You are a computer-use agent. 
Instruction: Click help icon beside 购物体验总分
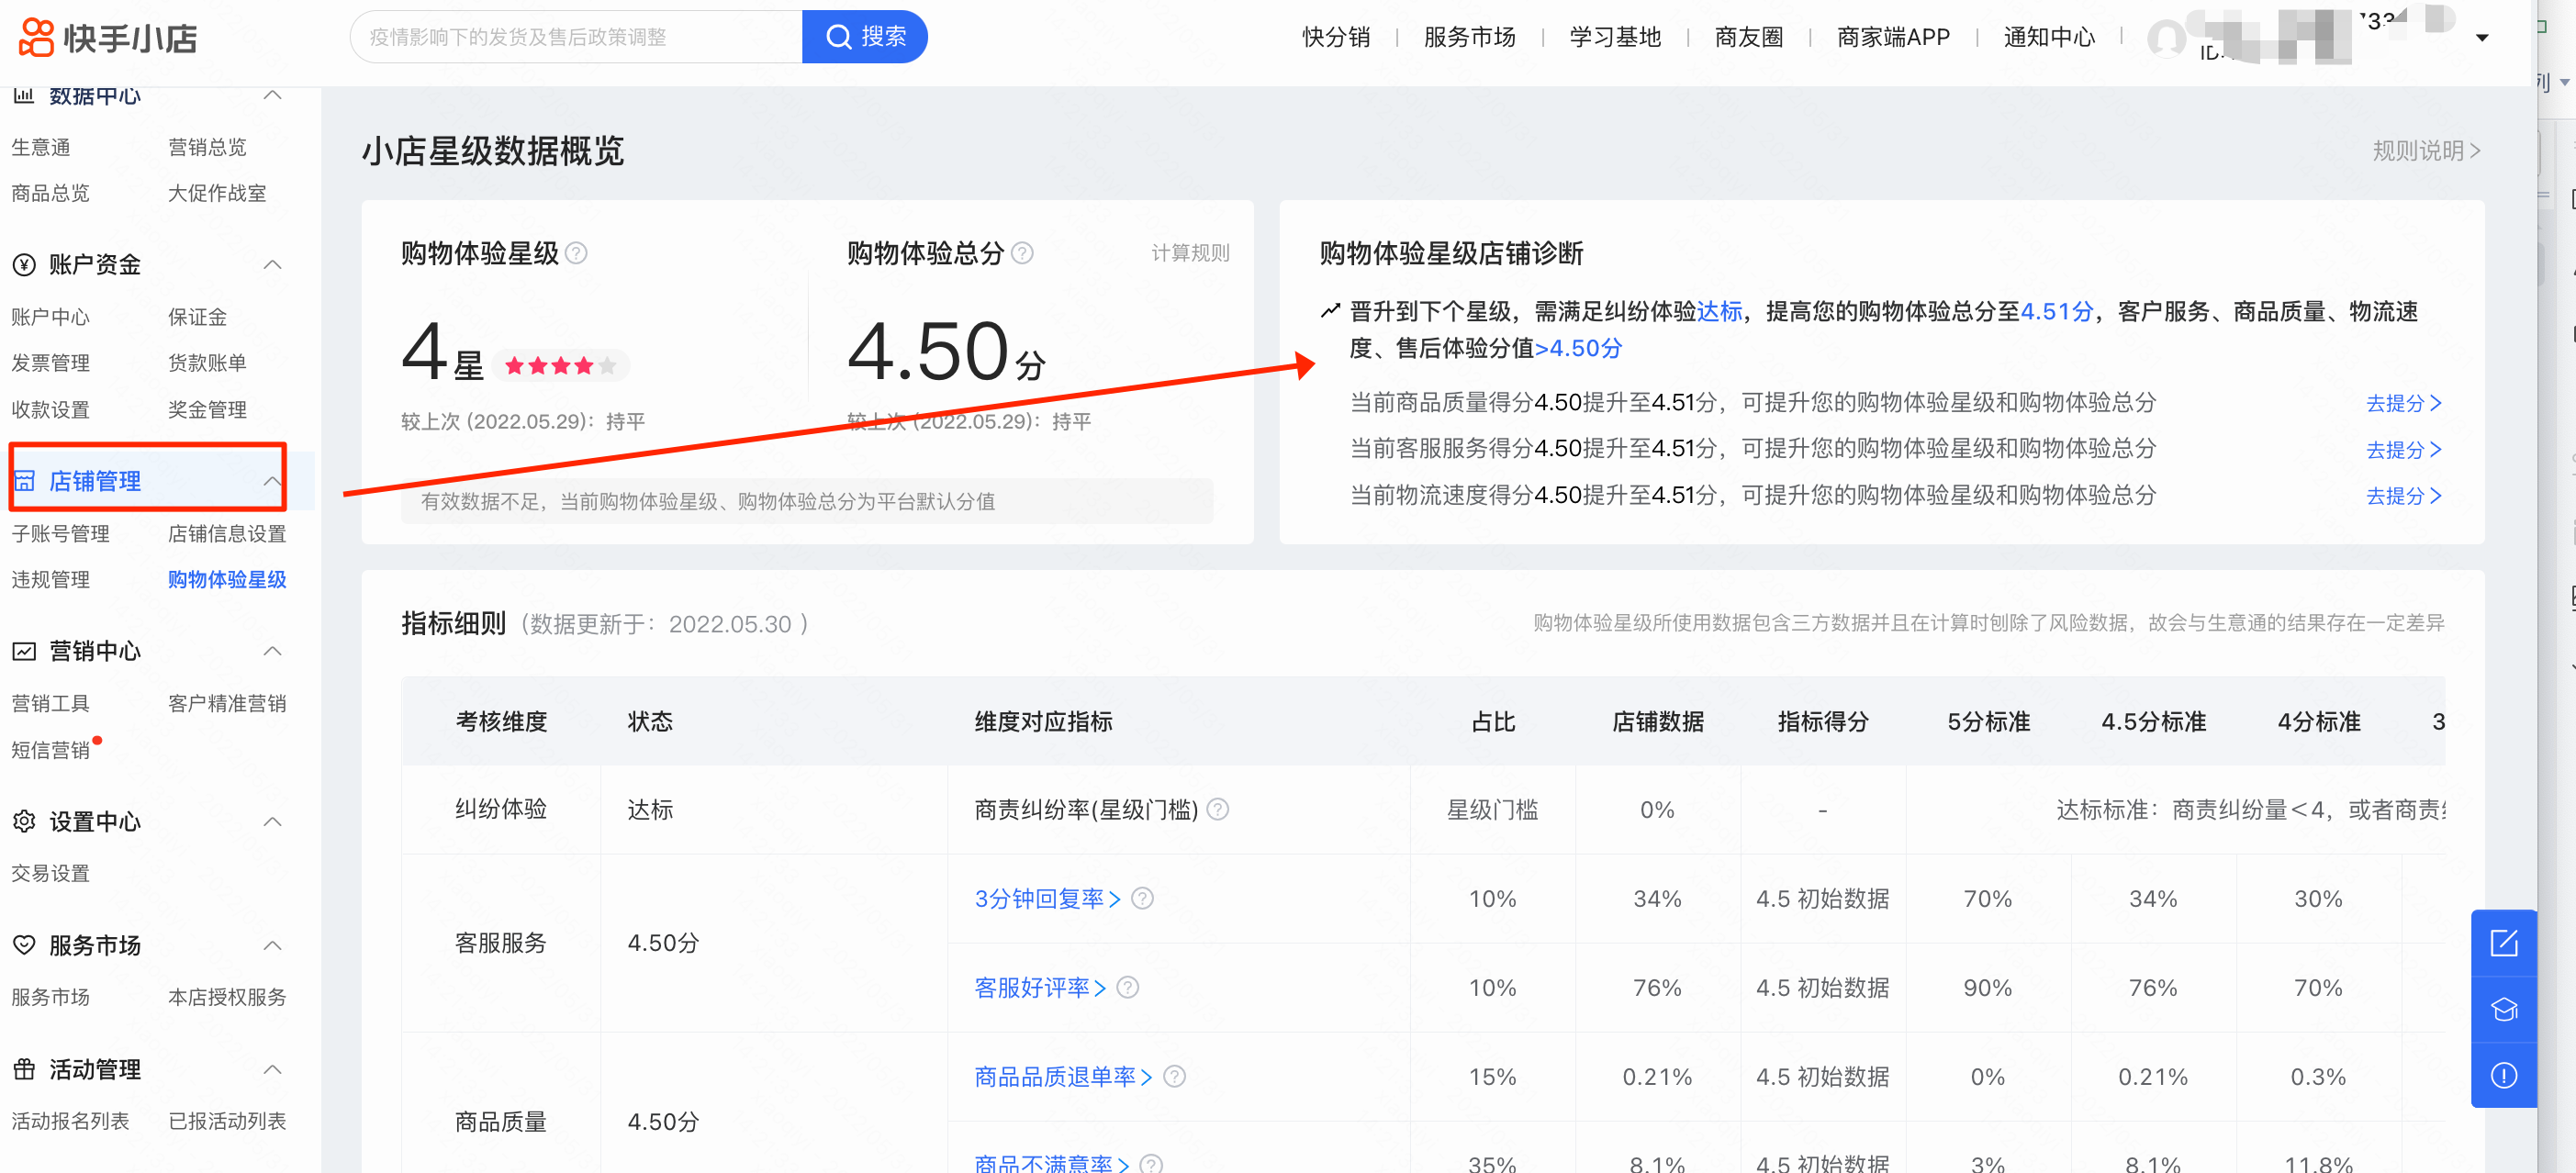pyautogui.click(x=1022, y=253)
